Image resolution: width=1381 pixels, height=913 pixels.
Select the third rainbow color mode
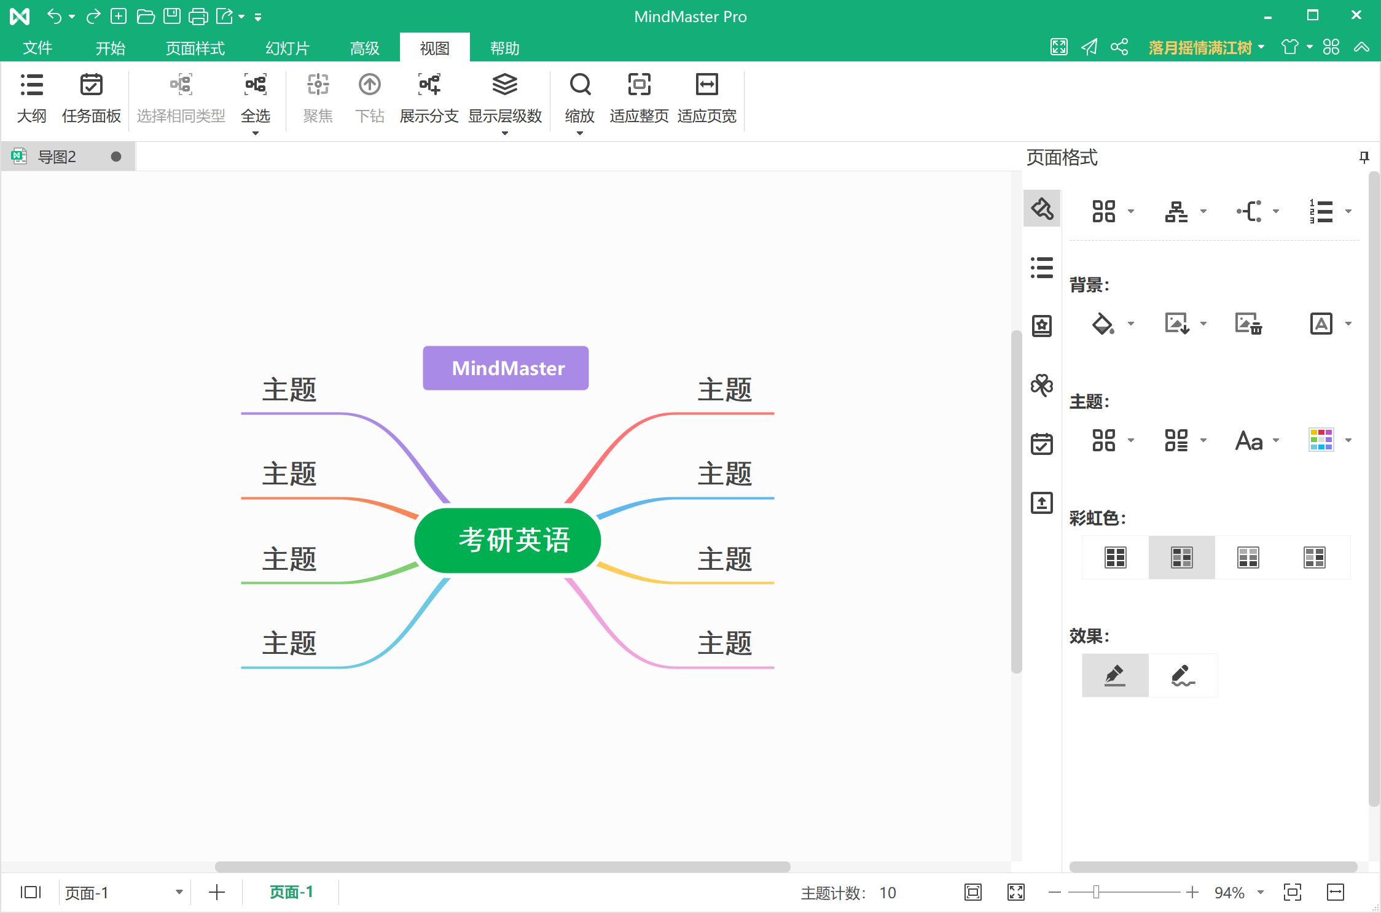coord(1248,558)
